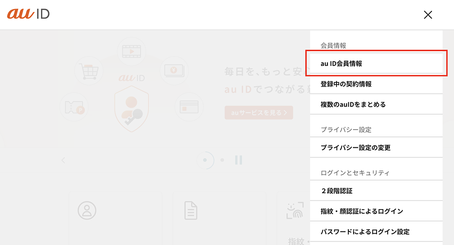
Task: Select the second carousel indicator dot
Action: point(222,160)
